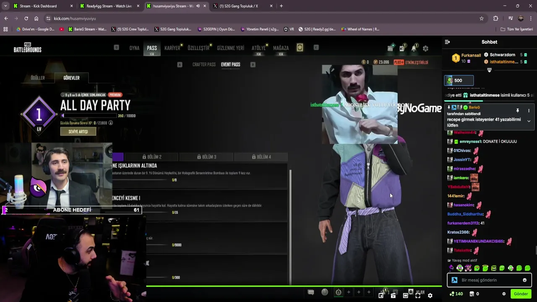The width and height of the screenshot is (537, 302).
Task: Switch to CRAFTER PASS sub-tab
Action: 204,65
